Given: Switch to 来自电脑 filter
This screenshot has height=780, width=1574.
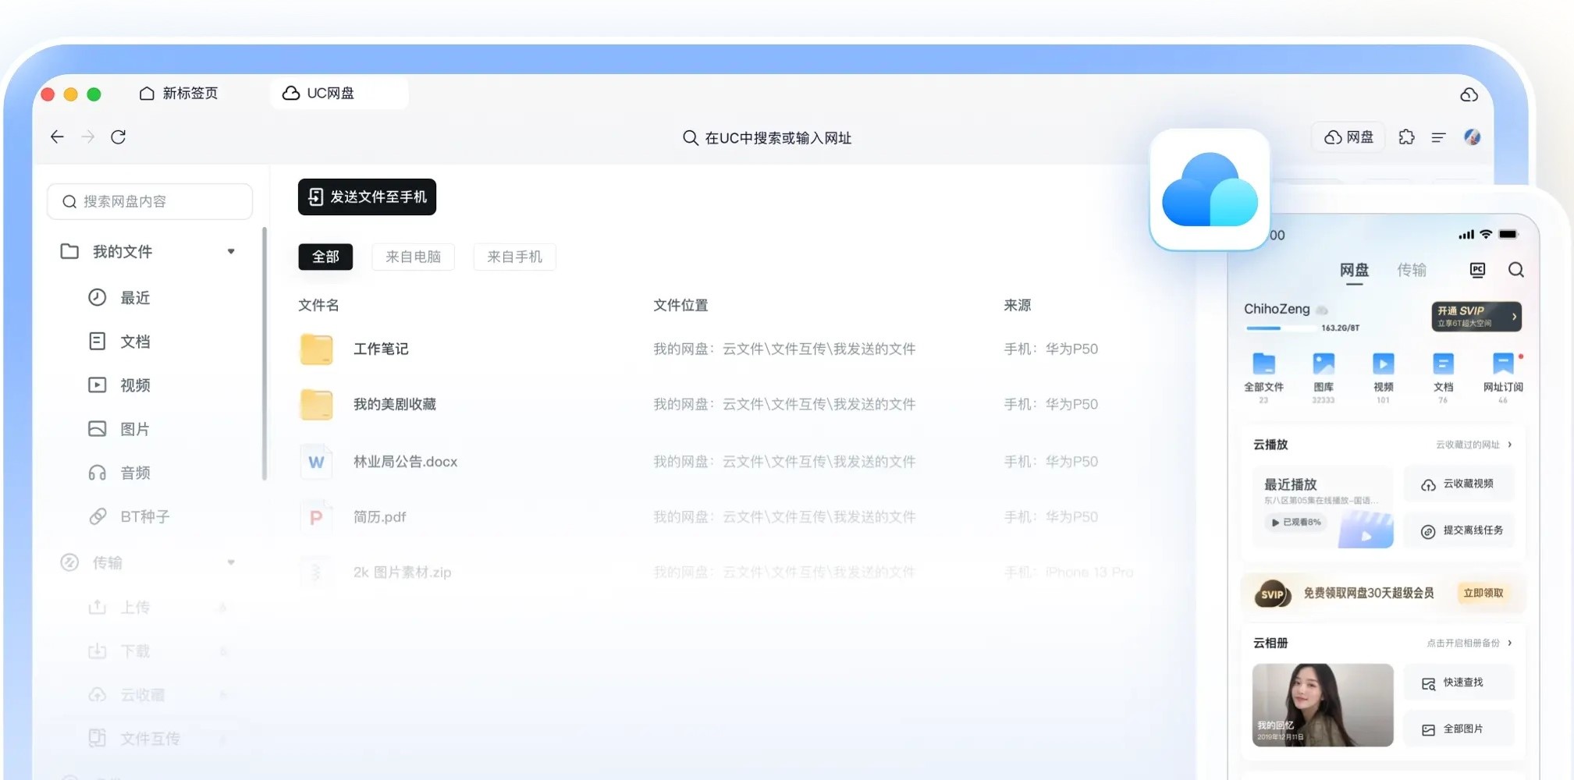Looking at the screenshot, I should coord(414,257).
